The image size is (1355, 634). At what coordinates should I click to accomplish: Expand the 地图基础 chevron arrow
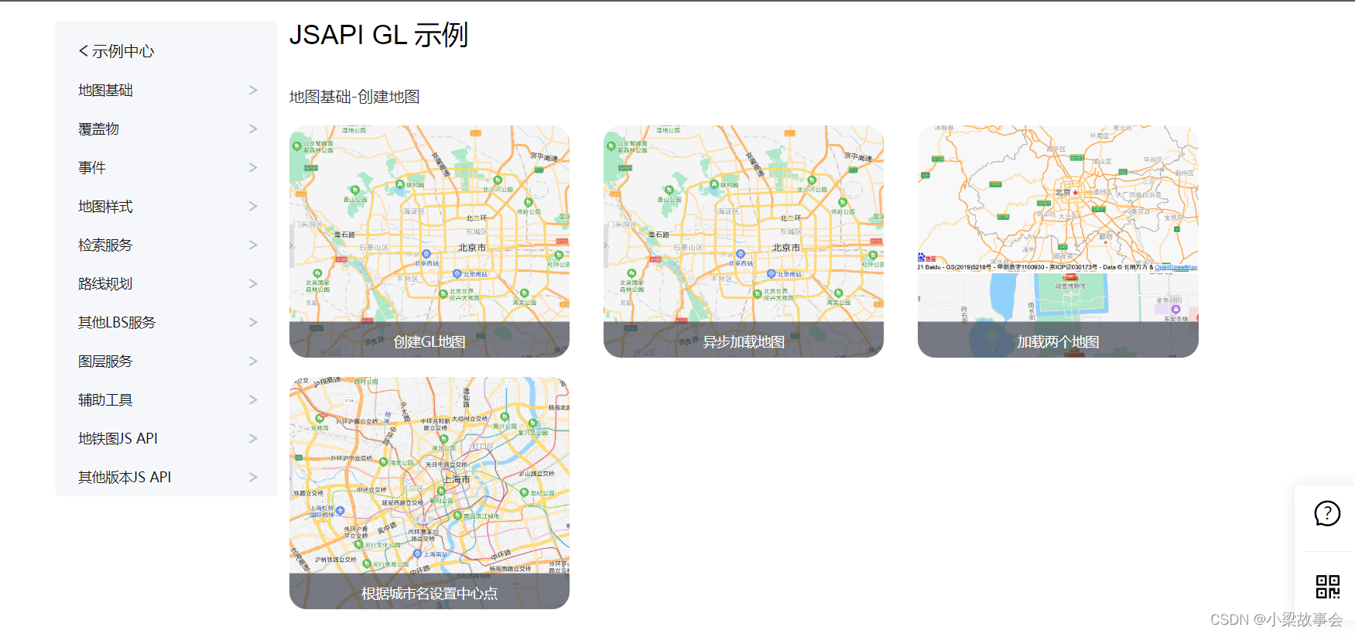[253, 91]
